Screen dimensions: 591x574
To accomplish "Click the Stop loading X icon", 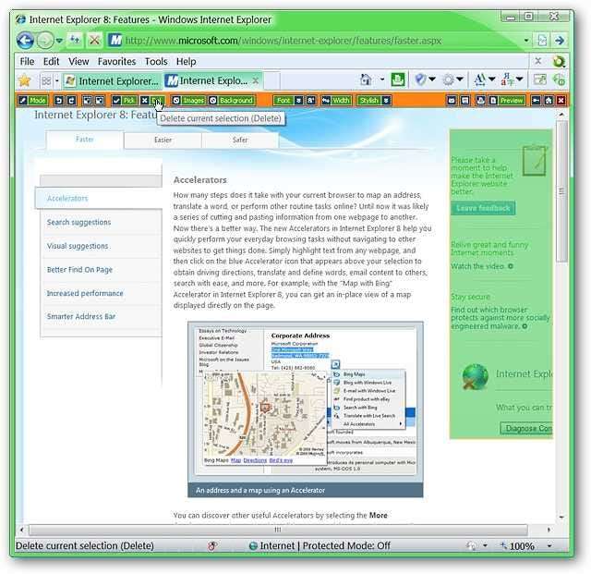I will click(x=94, y=40).
